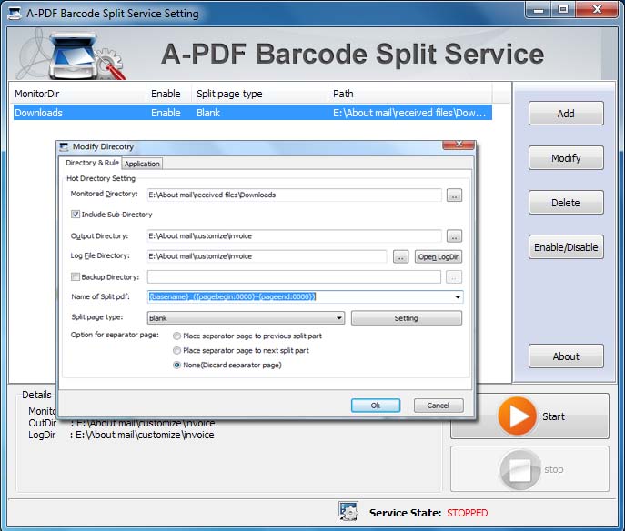Screen dimensions: 625x531
Task: Click the MonitorDir column header
Action: pyautogui.click(x=77, y=94)
